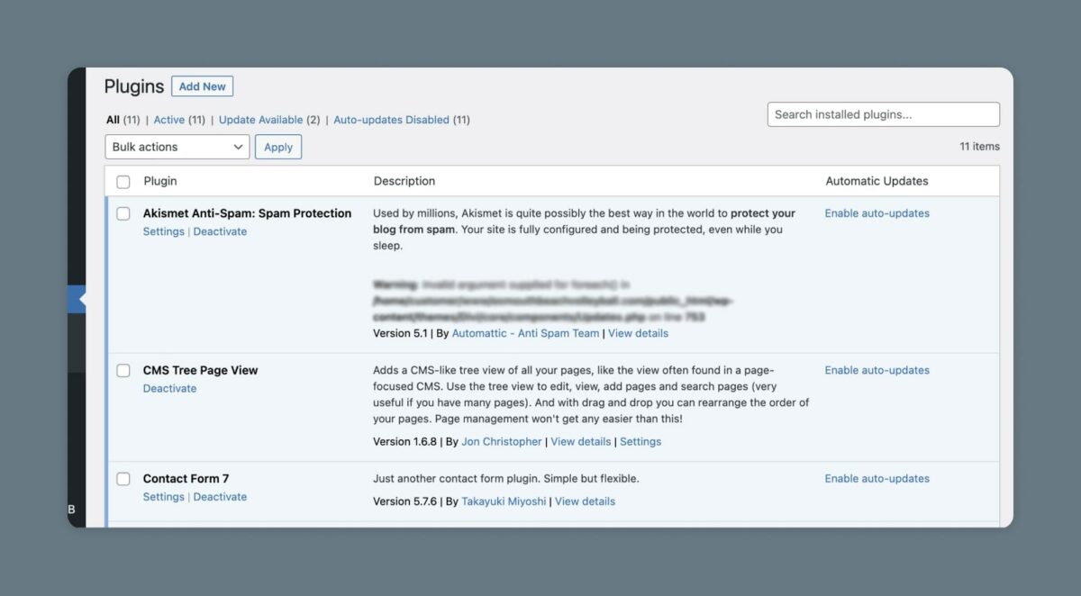Image resolution: width=1081 pixels, height=596 pixels.
Task: Check the Akismet Anti-Spam checkbox
Action: (x=123, y=213)
